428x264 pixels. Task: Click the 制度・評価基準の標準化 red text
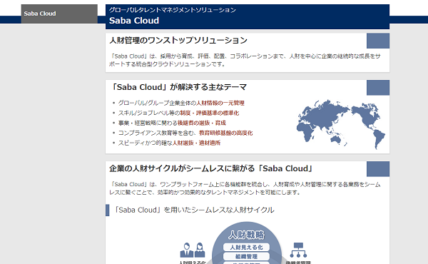[209, 113]
